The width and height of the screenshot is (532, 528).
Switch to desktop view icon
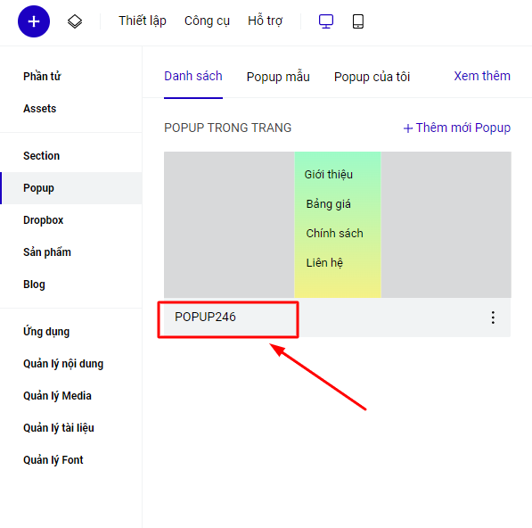click(326, 21)
